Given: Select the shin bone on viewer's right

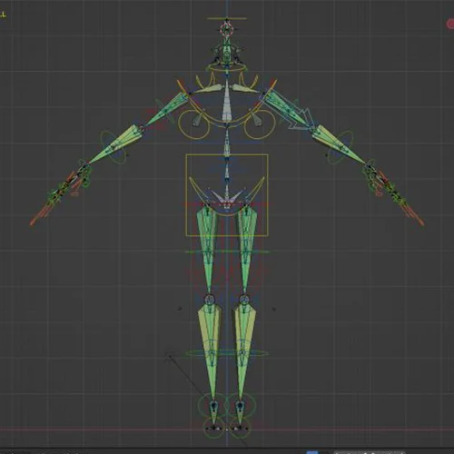Looking at the screenshot, I should tap(244, 351).
